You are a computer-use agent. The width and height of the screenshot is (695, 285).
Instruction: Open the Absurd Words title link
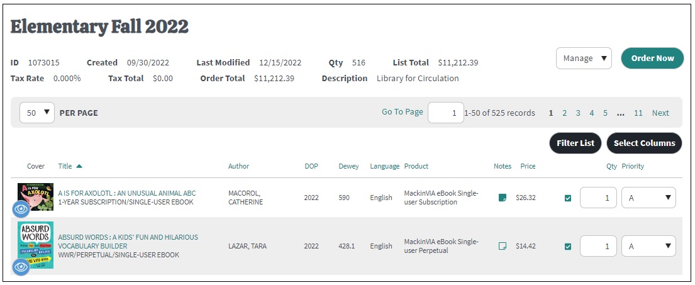coord(128,242)
